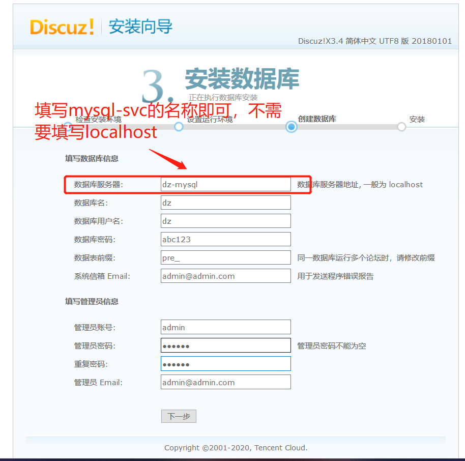The image size is (465, 461).
Task: Click the 管理员 Email label
Action: point(98,383)
